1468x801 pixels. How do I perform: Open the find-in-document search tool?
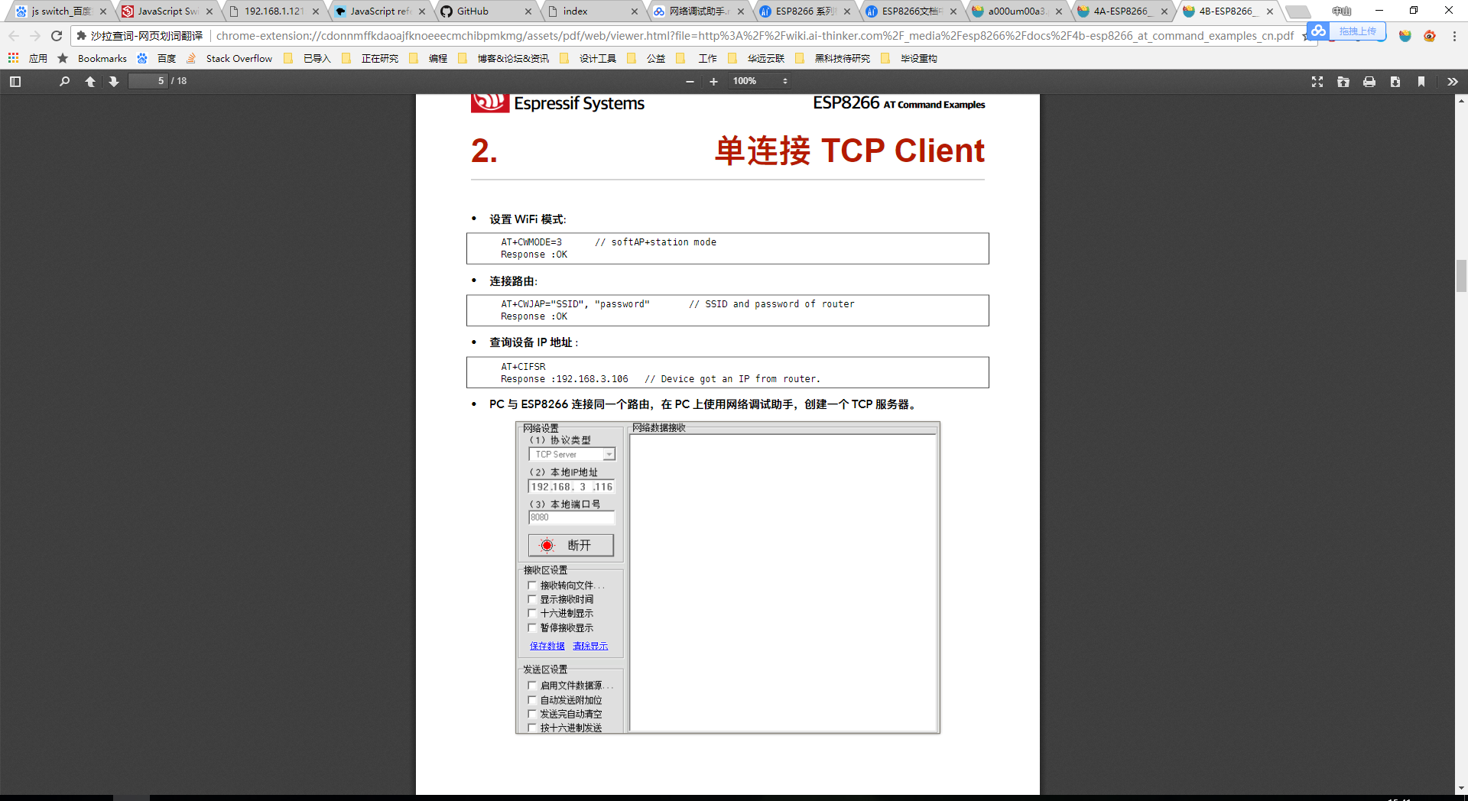click(x=65, y=82)
